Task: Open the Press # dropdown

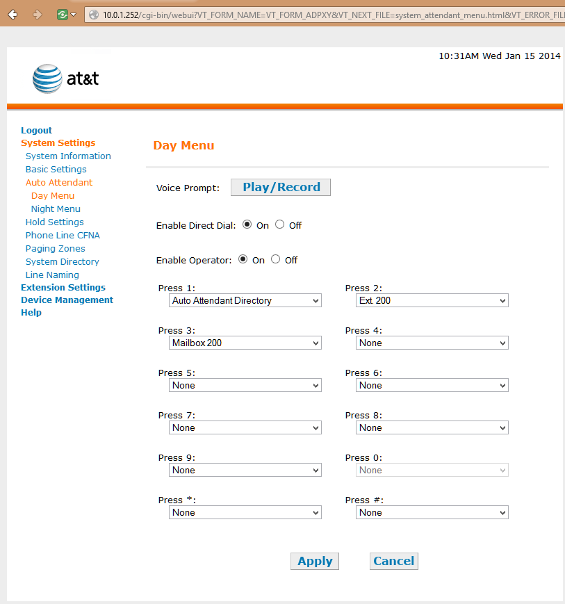Action: (432, 513)
